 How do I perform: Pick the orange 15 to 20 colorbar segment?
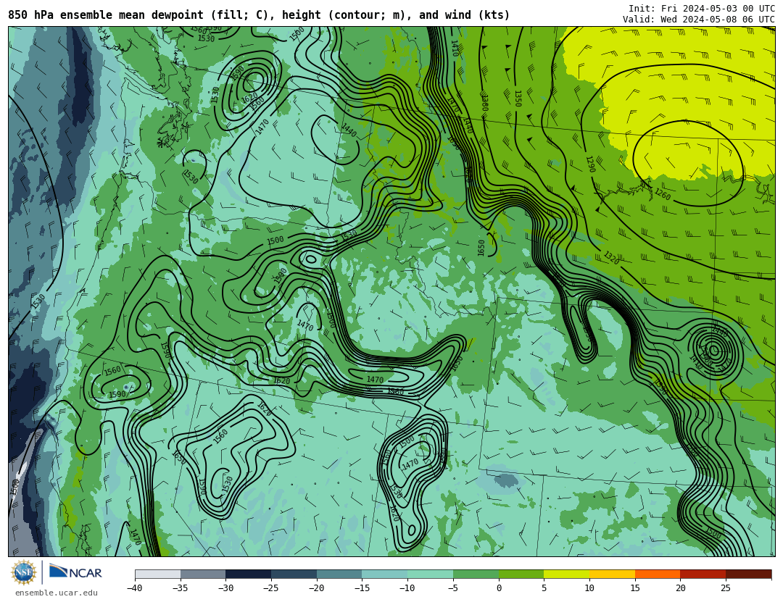point(658,574)
